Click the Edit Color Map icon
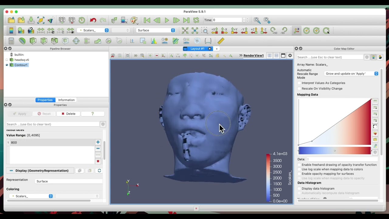The image size is (389, 219). pos(21,30)
